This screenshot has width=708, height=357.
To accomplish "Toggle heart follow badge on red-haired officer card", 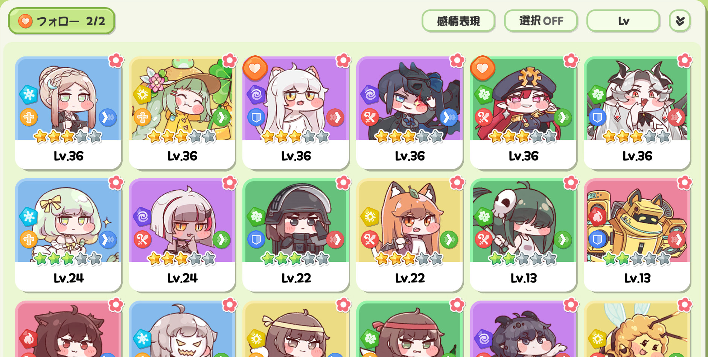I will pyautogui.click(x=482, y=68).
